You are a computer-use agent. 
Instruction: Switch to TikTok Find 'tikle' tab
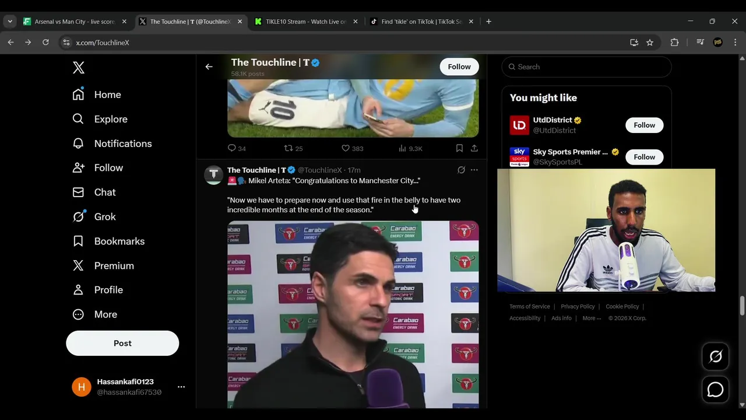[x=422, y=22]
